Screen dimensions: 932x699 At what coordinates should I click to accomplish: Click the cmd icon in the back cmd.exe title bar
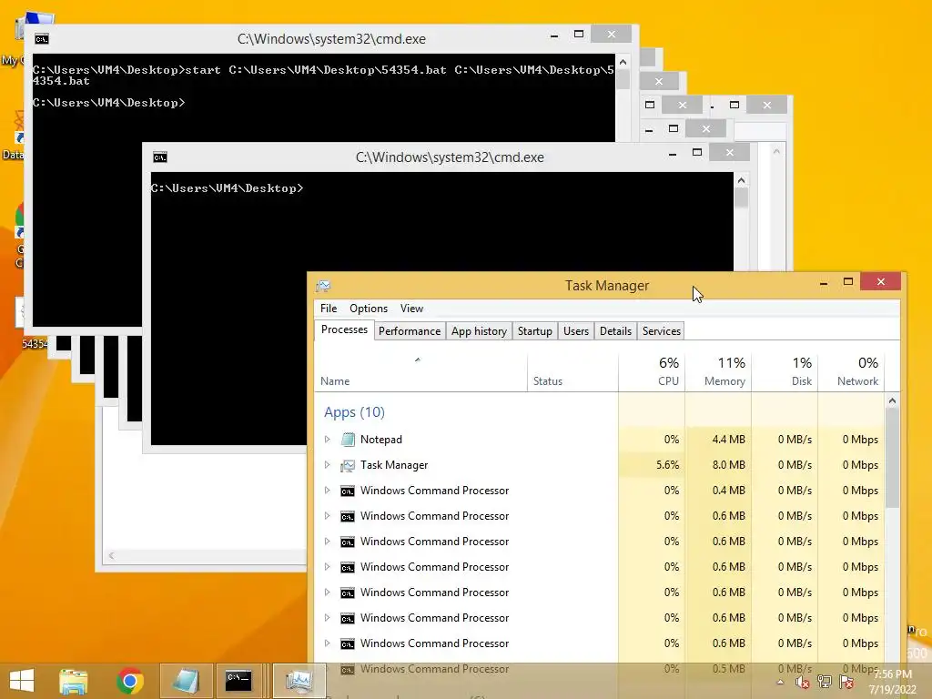(x=42, y=39)
